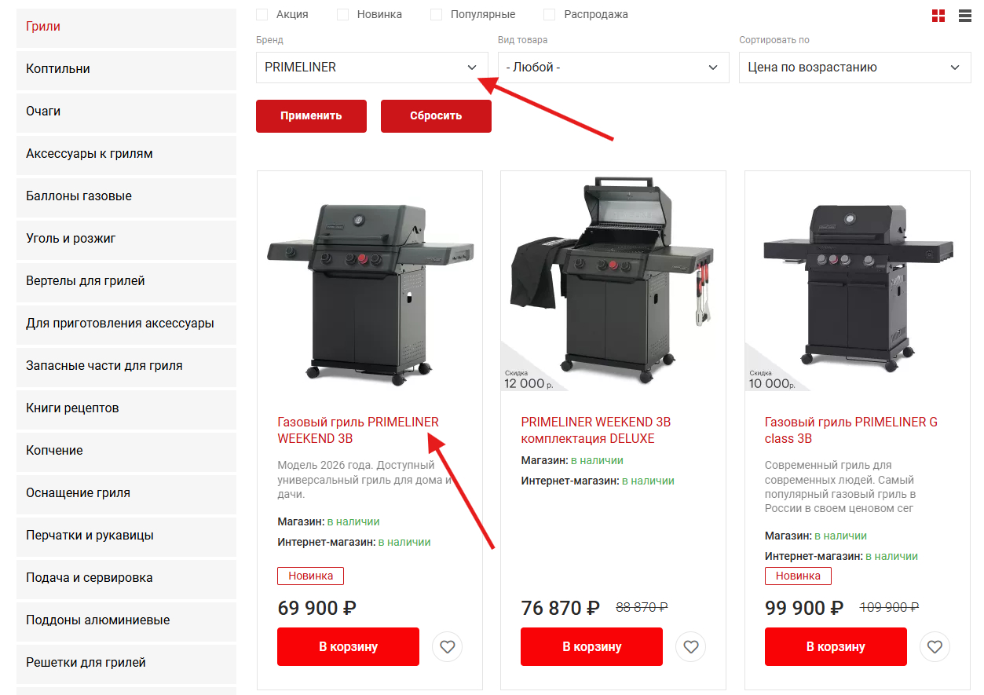
Task: Open Решетки для грилей category
Action: coord(126,664)
